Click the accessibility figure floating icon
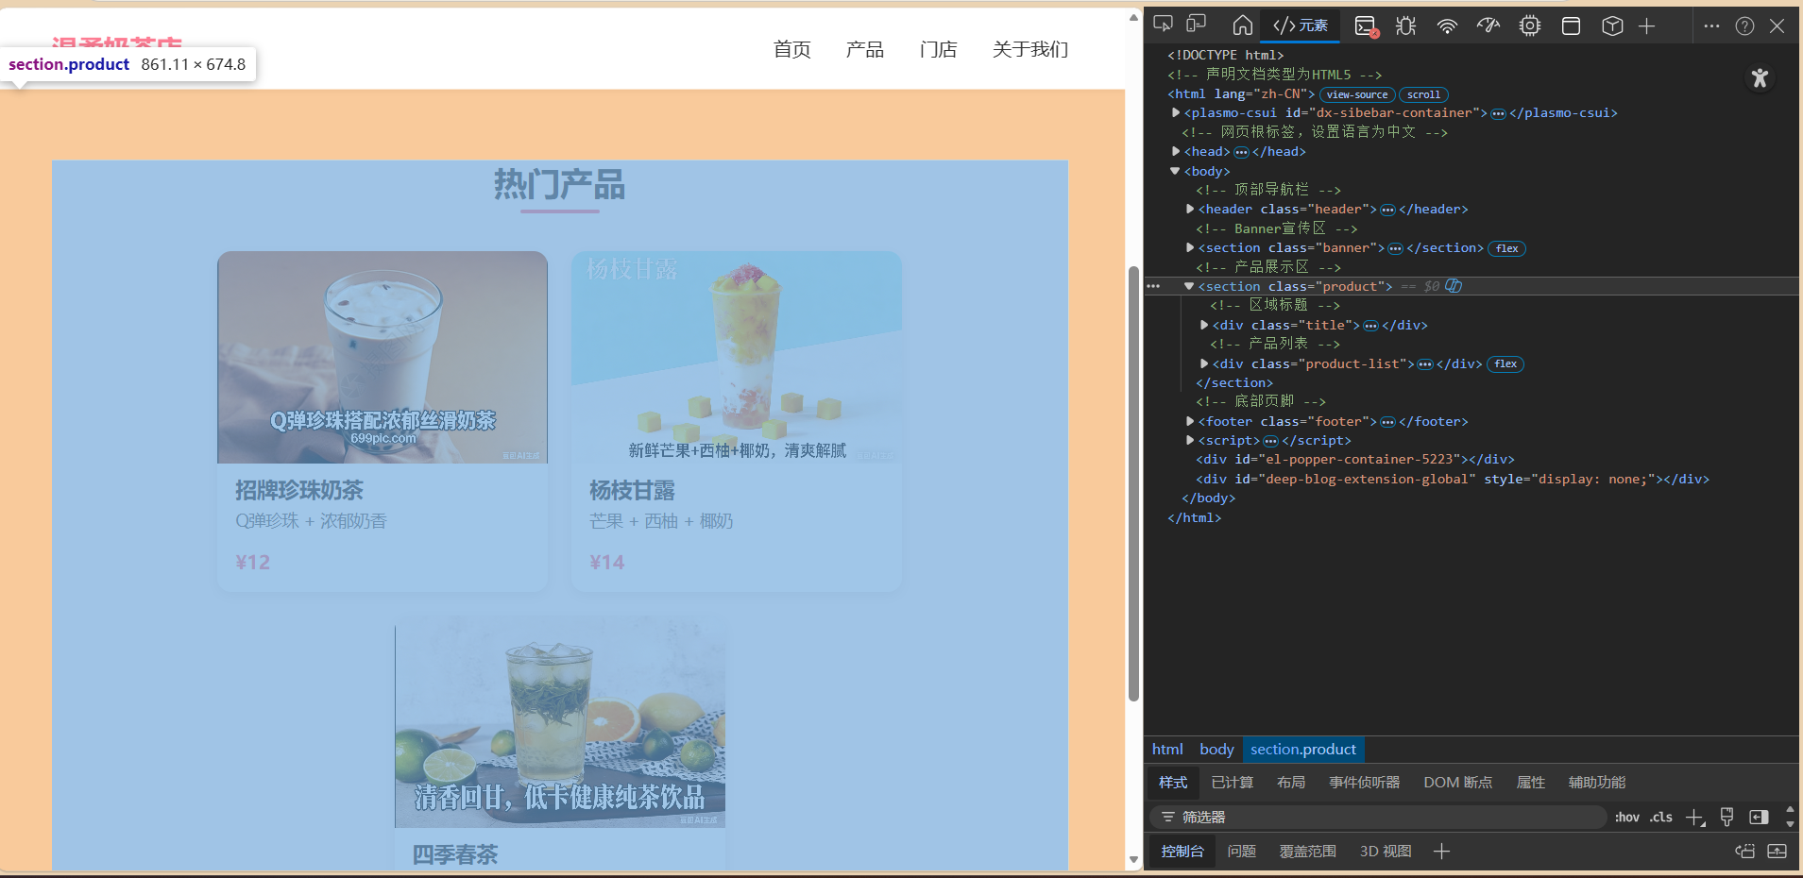The image size is (1803, 878). (x=1760, y=77)
